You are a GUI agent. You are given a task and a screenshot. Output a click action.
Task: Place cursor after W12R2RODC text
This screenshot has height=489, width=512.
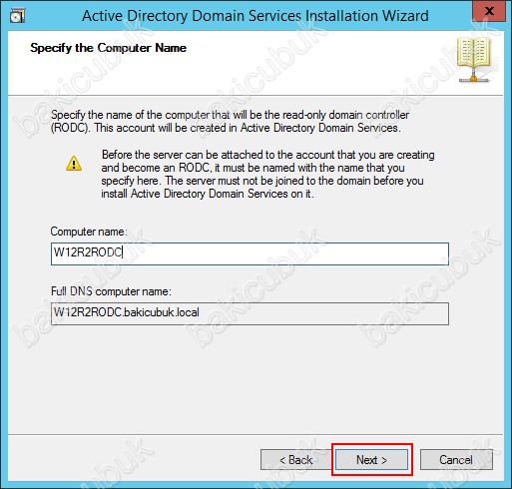pyautogui.click(x=123, y=252)
